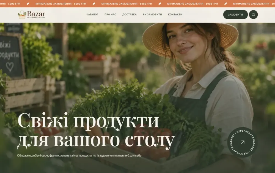The width and height of the screenshot is (275, 173).
Task: Open the Каталог menu item
Action: pyautogui.click(x=92, y=15)
